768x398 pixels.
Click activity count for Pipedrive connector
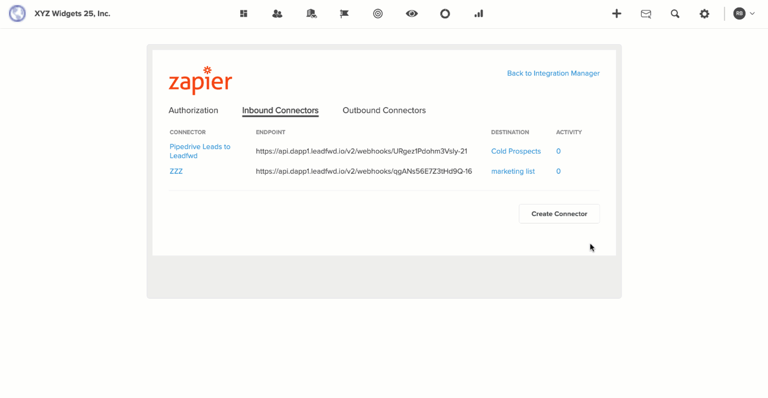pos(559,151)
